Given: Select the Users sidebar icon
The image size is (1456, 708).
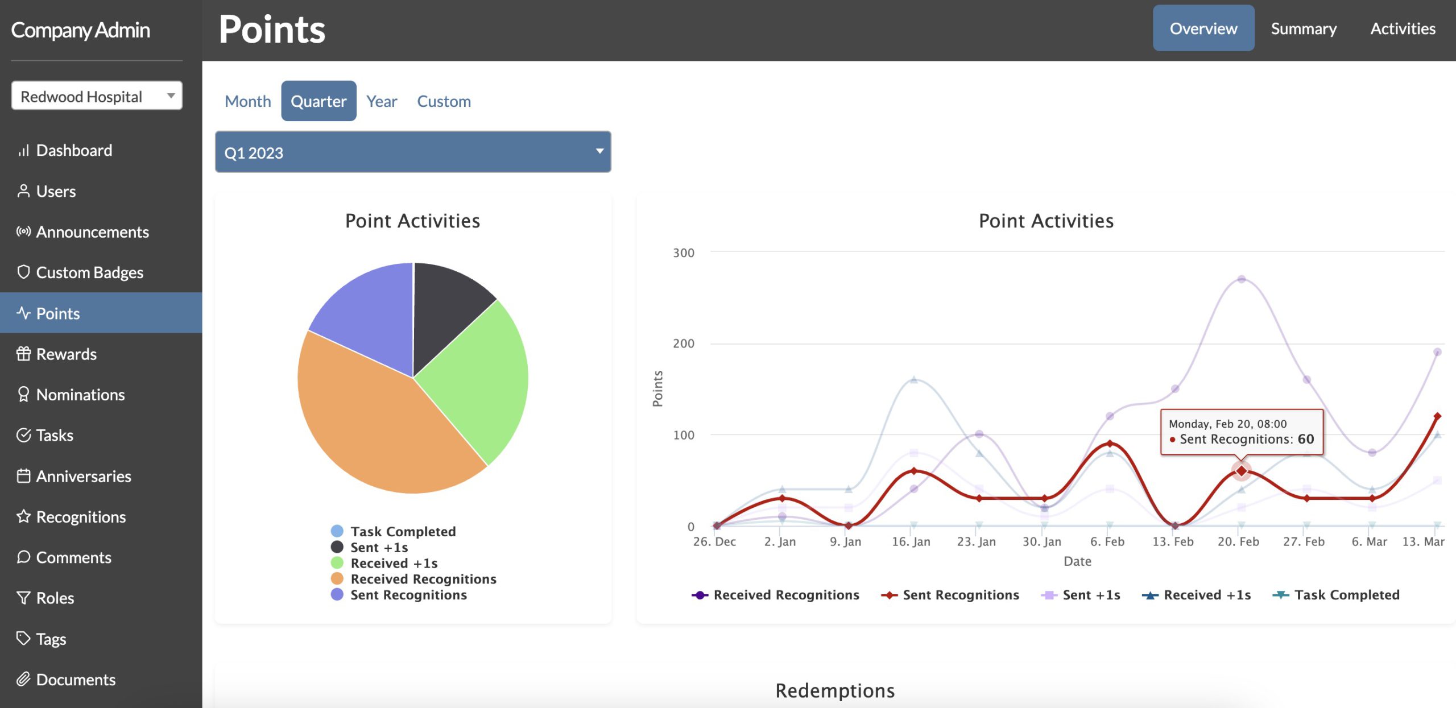Looking at the screenshot, I should tap(23, 191).
